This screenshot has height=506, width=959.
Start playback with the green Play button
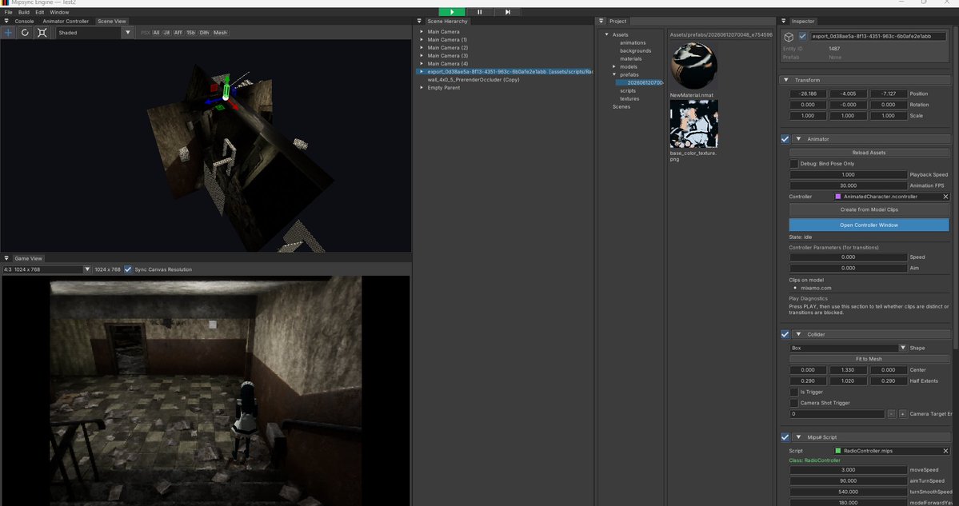[x=452, y=12]
